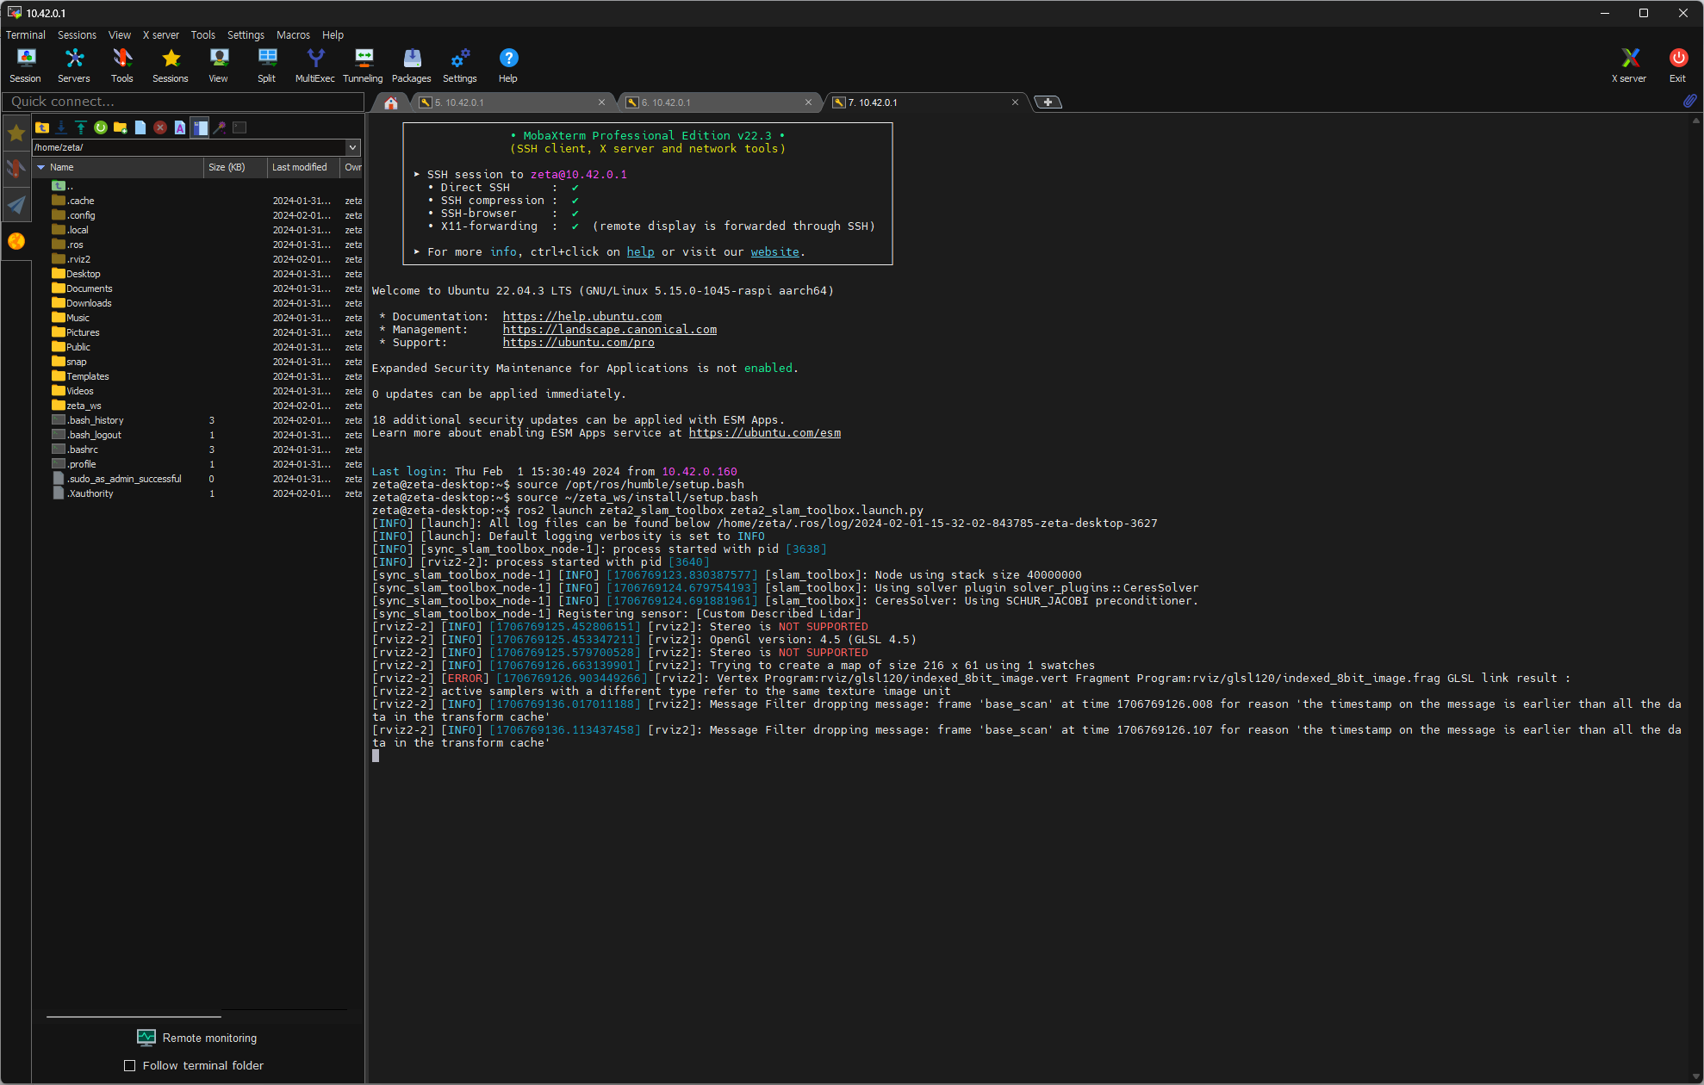Click the magic wand icon in SFTP toolbar
Viewport: 1704px width, 1085px height.
(220, 127)
